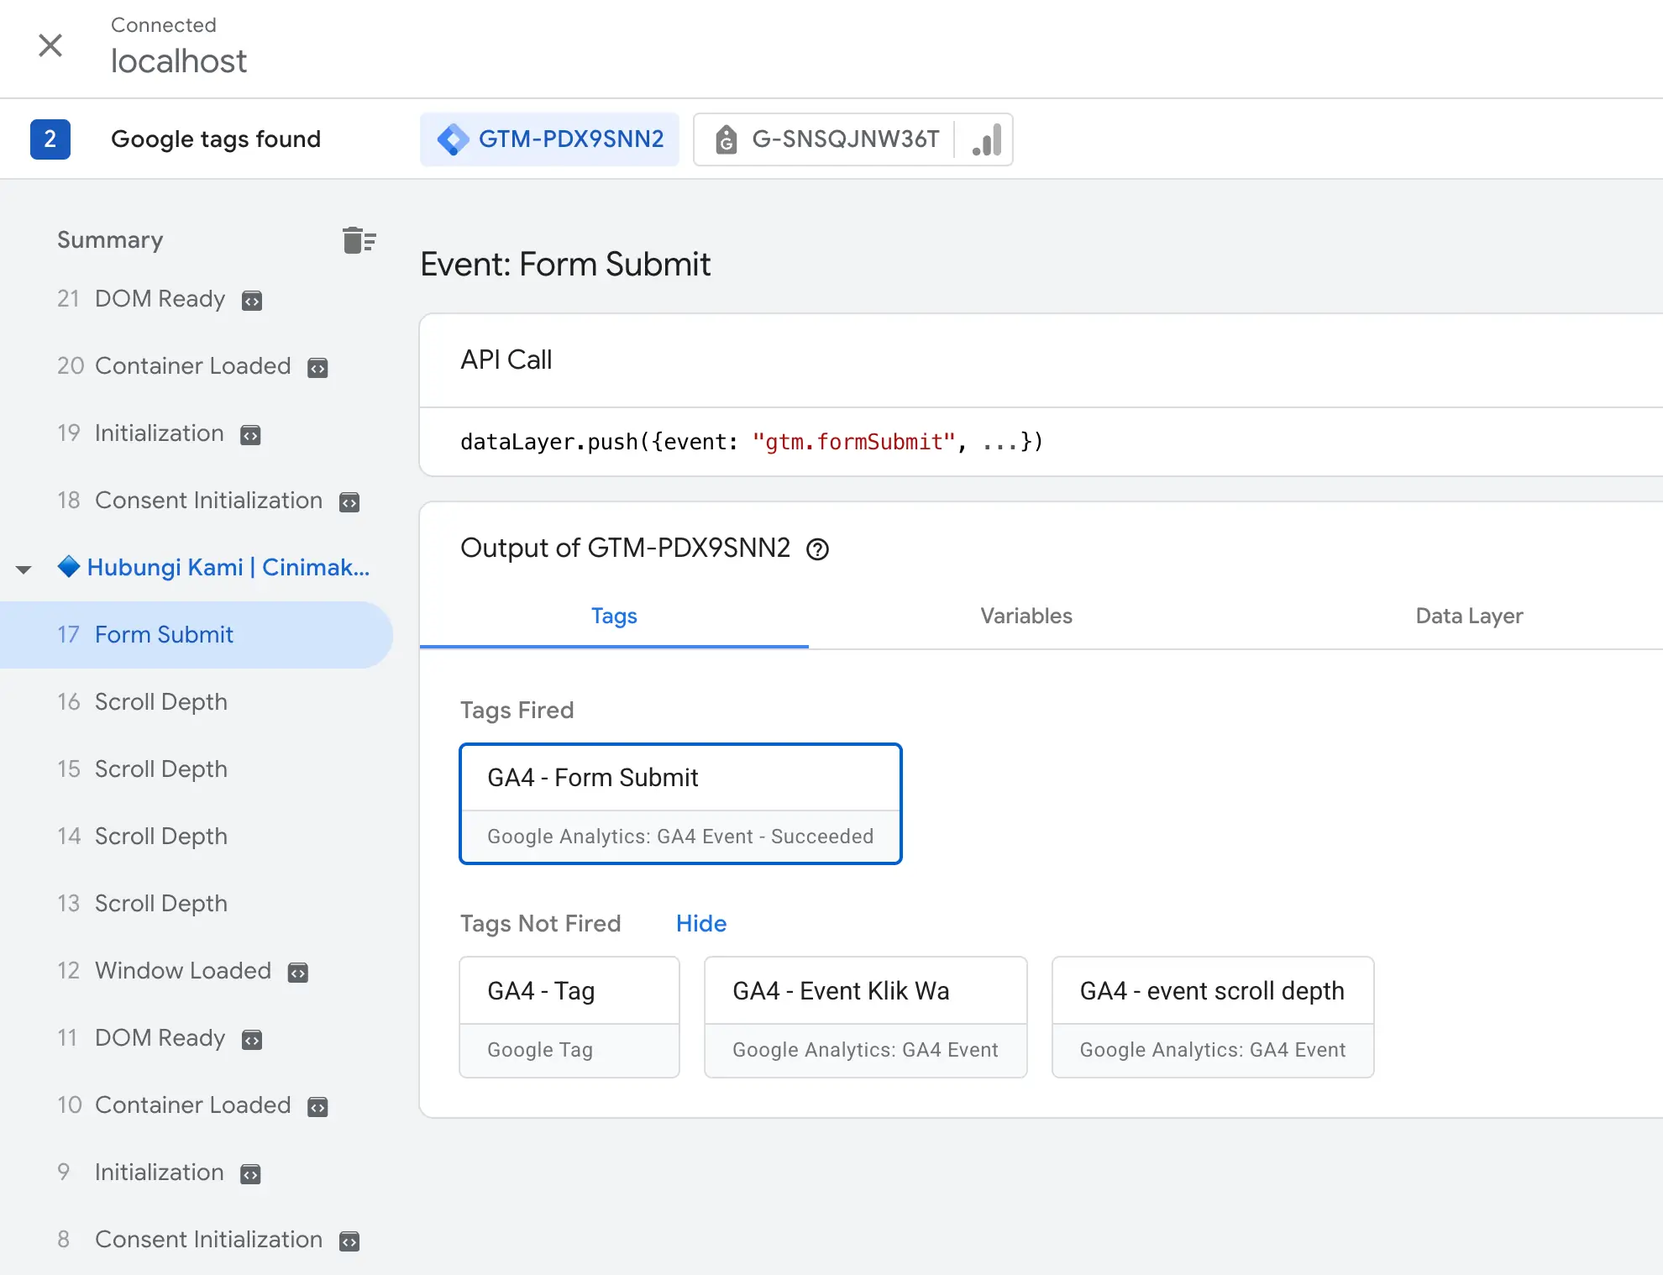Click the code icon beside 21 DOM Ready
The image size is (1663, 1275).
(x=252, y=300)
